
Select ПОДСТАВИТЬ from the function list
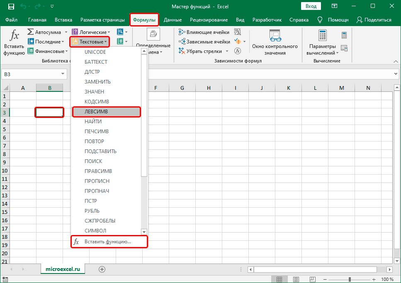[x=106, y=151]
